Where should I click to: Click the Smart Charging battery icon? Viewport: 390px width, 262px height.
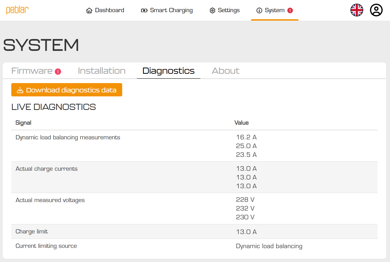(144, 10)
